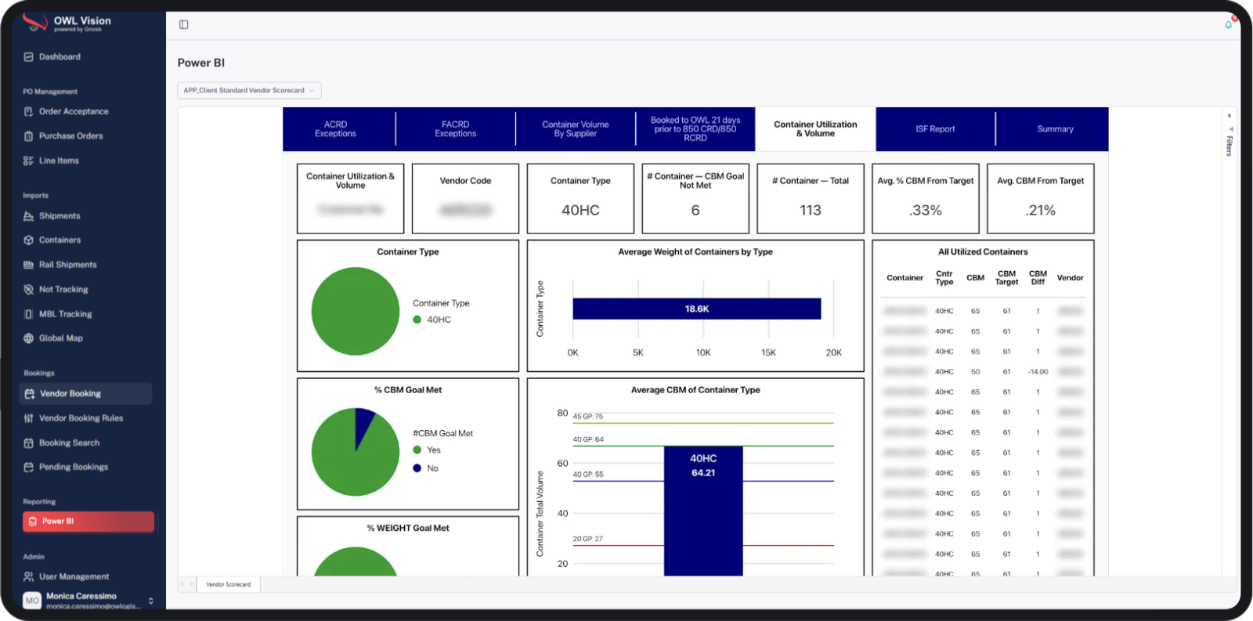Select the Container Utilization & Volume tab
This screenshot has height=621, width=1253.
pos(815,129)
